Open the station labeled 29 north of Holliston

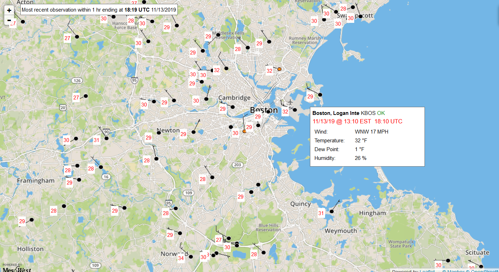click(x=32, y=220)
